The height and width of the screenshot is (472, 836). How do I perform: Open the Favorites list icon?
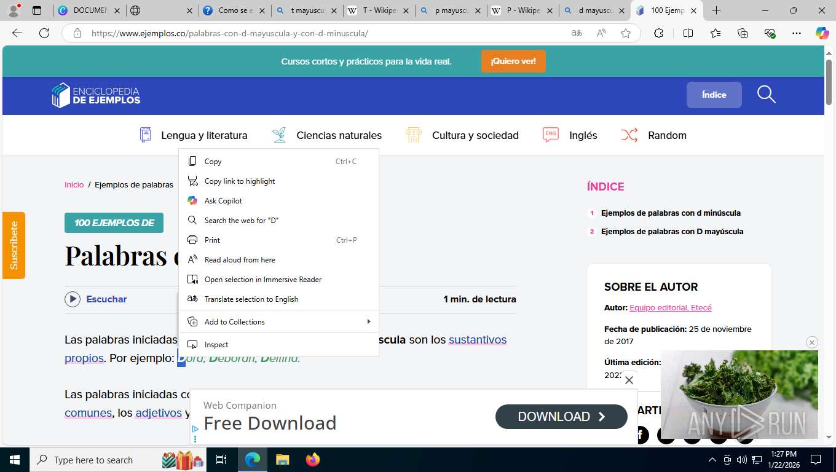click(716, 33)
